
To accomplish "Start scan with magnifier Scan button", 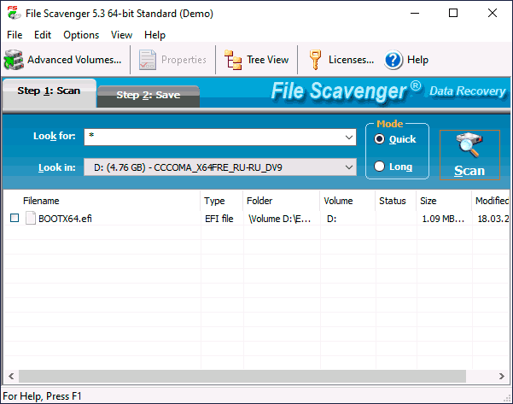I will click(x=469, y=155).
